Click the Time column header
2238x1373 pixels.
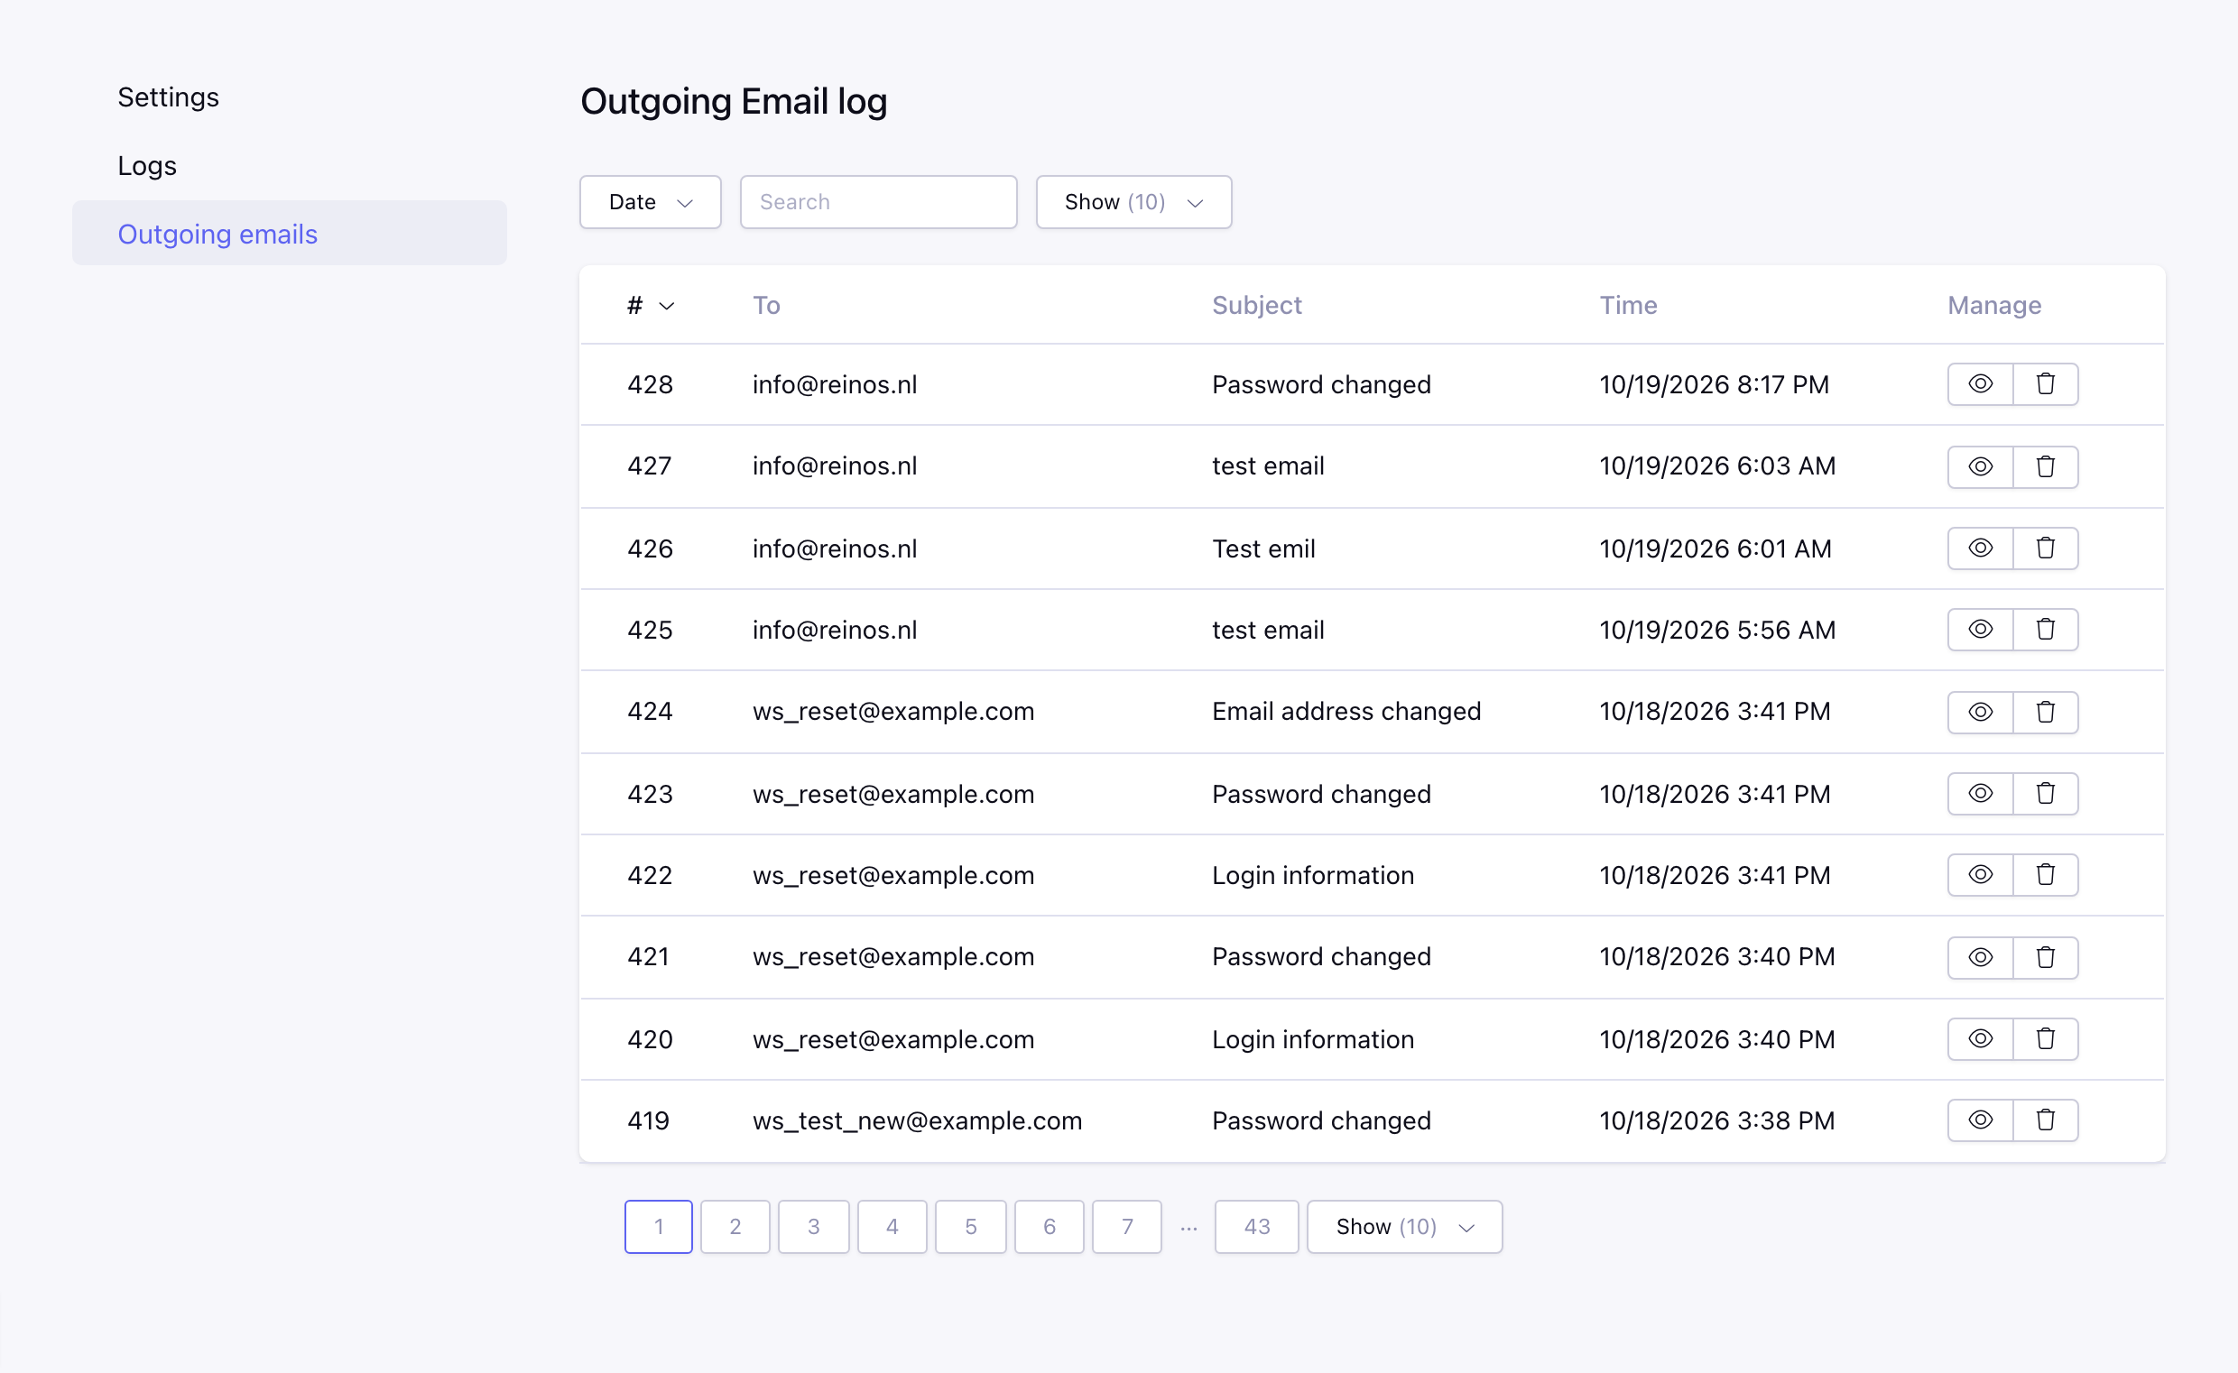coord(1629,305)
